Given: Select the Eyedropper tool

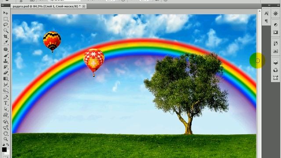Looking at the screenshot, I should click(x=6, y=43).
